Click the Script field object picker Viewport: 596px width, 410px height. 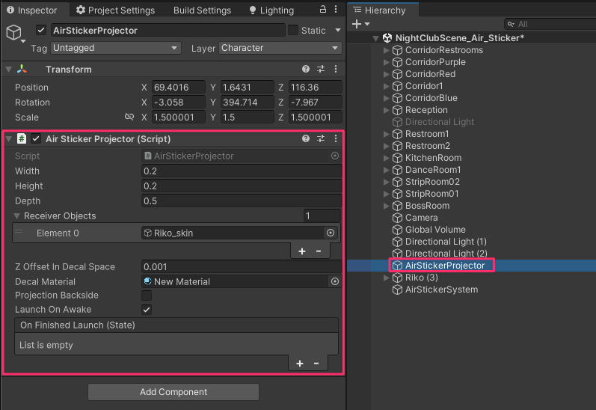pos(335,156)
